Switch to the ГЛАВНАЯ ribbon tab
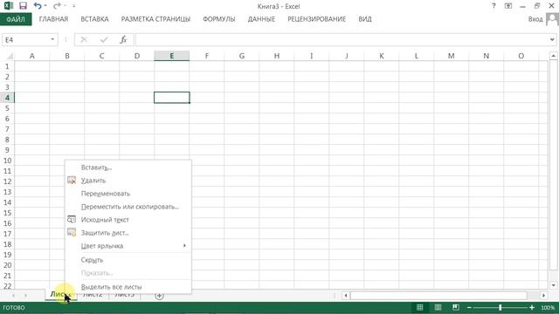The image size is (559, 314). tap(53, 19)
